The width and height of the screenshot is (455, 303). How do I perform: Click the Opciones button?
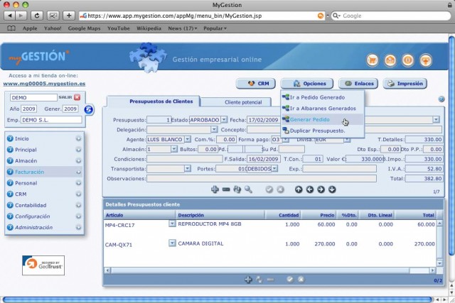point(306,84)
